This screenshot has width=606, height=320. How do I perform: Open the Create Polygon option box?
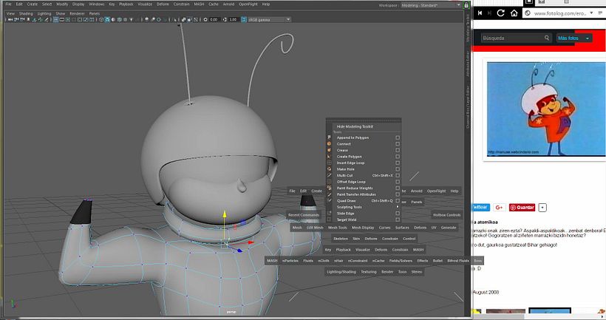click(398, 157)
